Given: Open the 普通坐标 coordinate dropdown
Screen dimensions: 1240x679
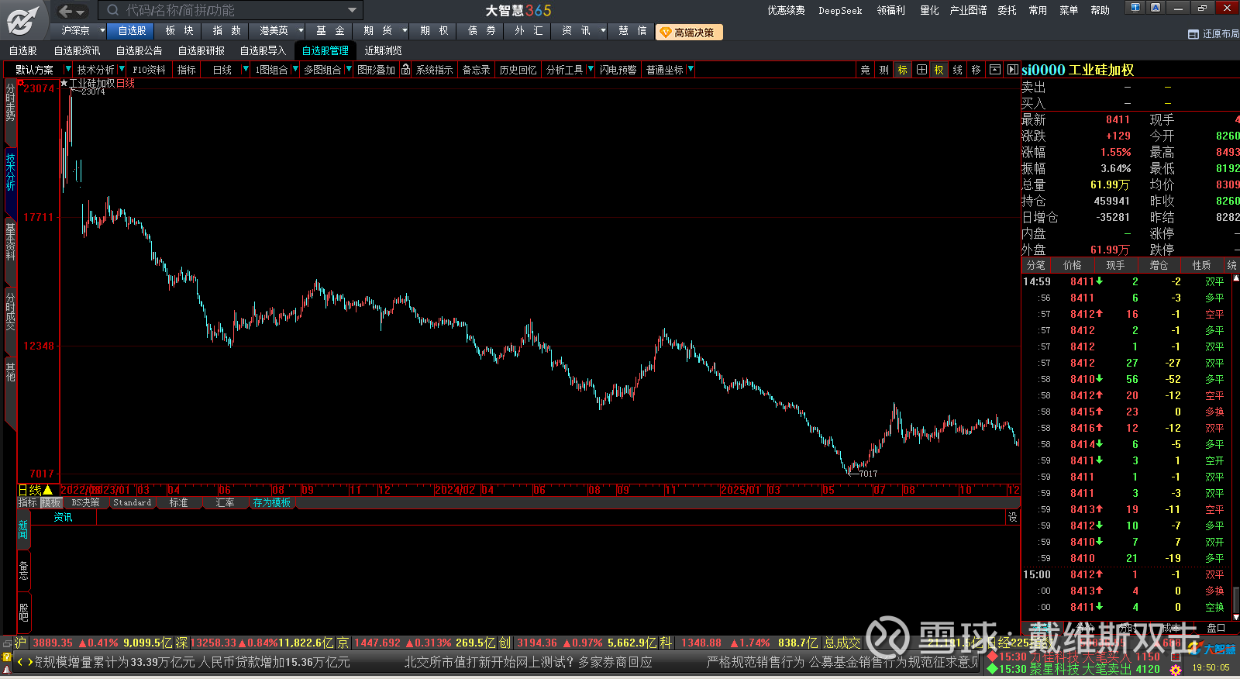Looking at the screenshot, I should pos(690,70).
